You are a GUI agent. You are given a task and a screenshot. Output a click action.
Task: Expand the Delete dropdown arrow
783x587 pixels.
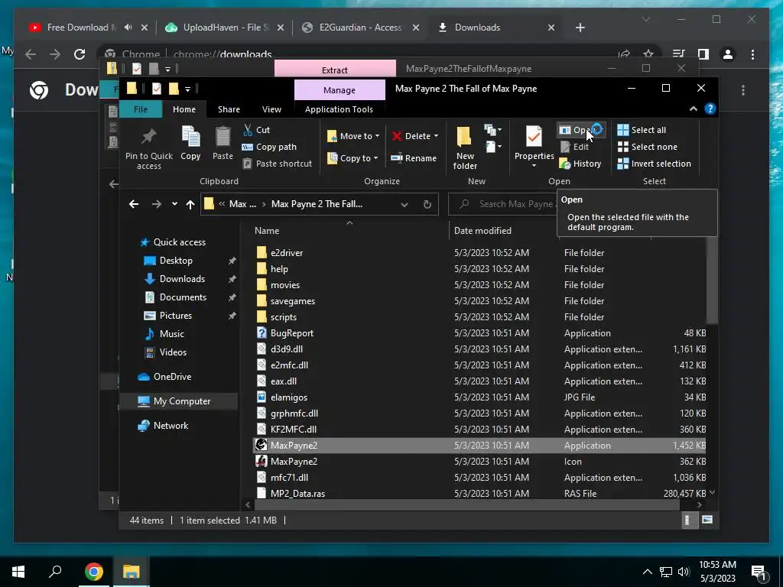click(x=436, y=136)
